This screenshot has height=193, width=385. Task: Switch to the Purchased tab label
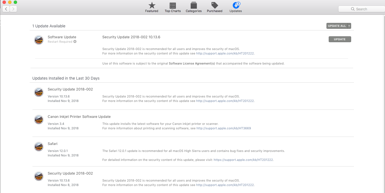215,11
